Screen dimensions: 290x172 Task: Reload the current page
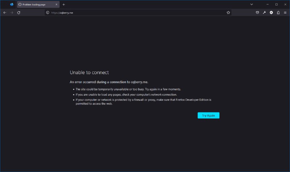(19, 12)
